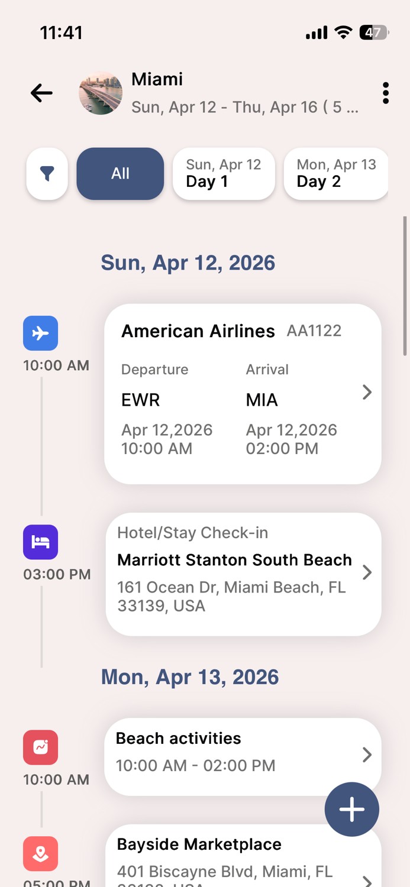This screenshot has width=410, height=887.
Task: Switch to Day 2 tab
Action: tap(335, 174)
